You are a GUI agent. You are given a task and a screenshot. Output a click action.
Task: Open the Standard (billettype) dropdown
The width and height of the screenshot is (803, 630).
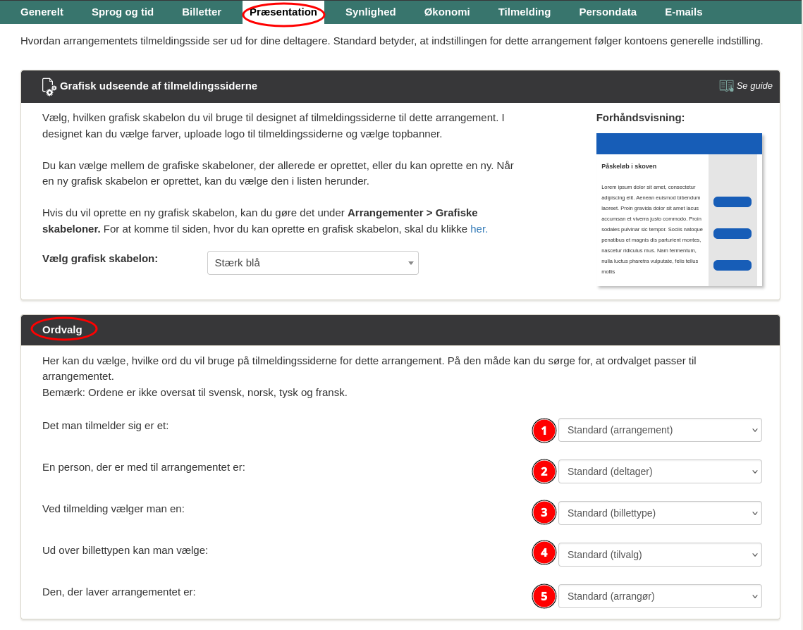click(x=659, y=513)
